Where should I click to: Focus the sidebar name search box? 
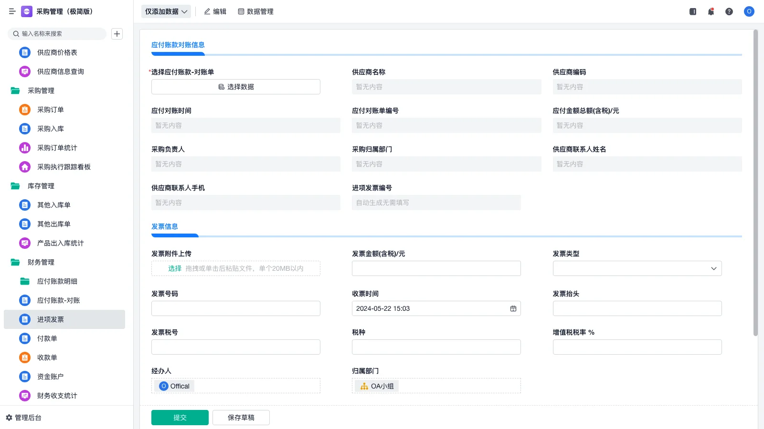(x=57, y=34)
